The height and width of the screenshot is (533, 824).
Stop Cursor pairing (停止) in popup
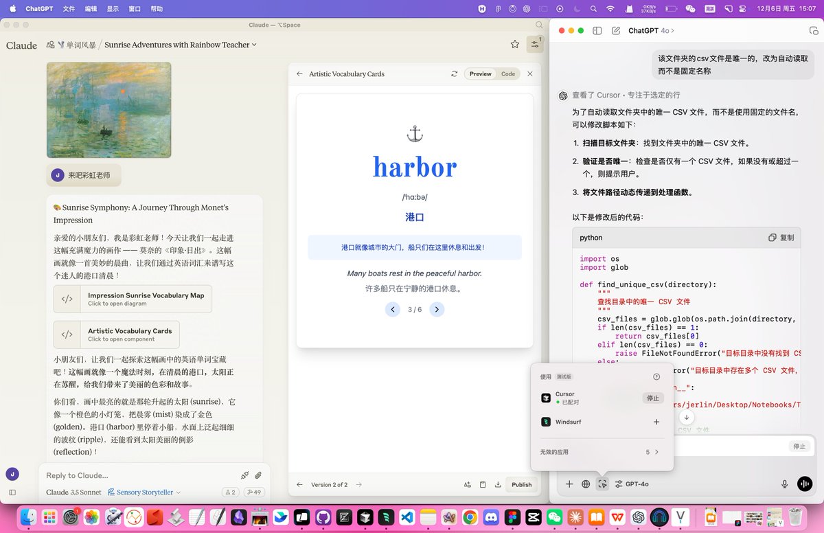(x=653, y=398)
